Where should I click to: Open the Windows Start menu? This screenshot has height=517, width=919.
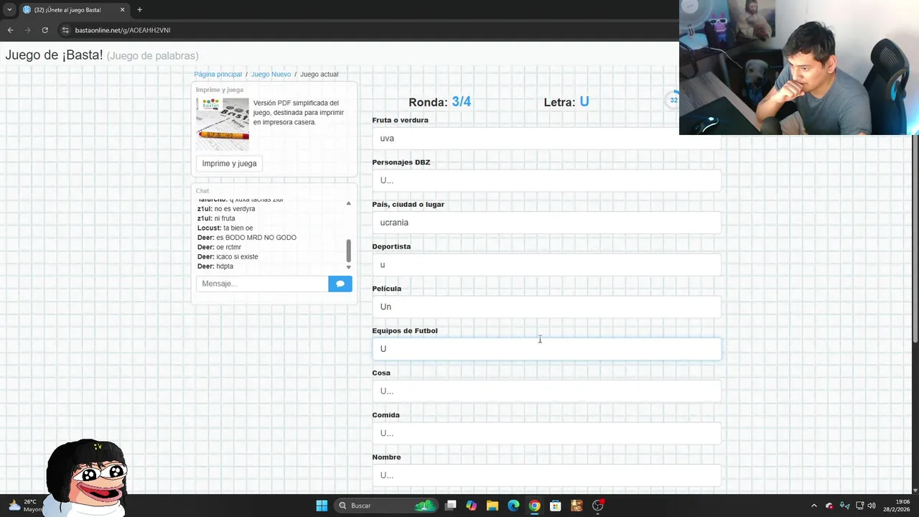[x=322, y=506]
